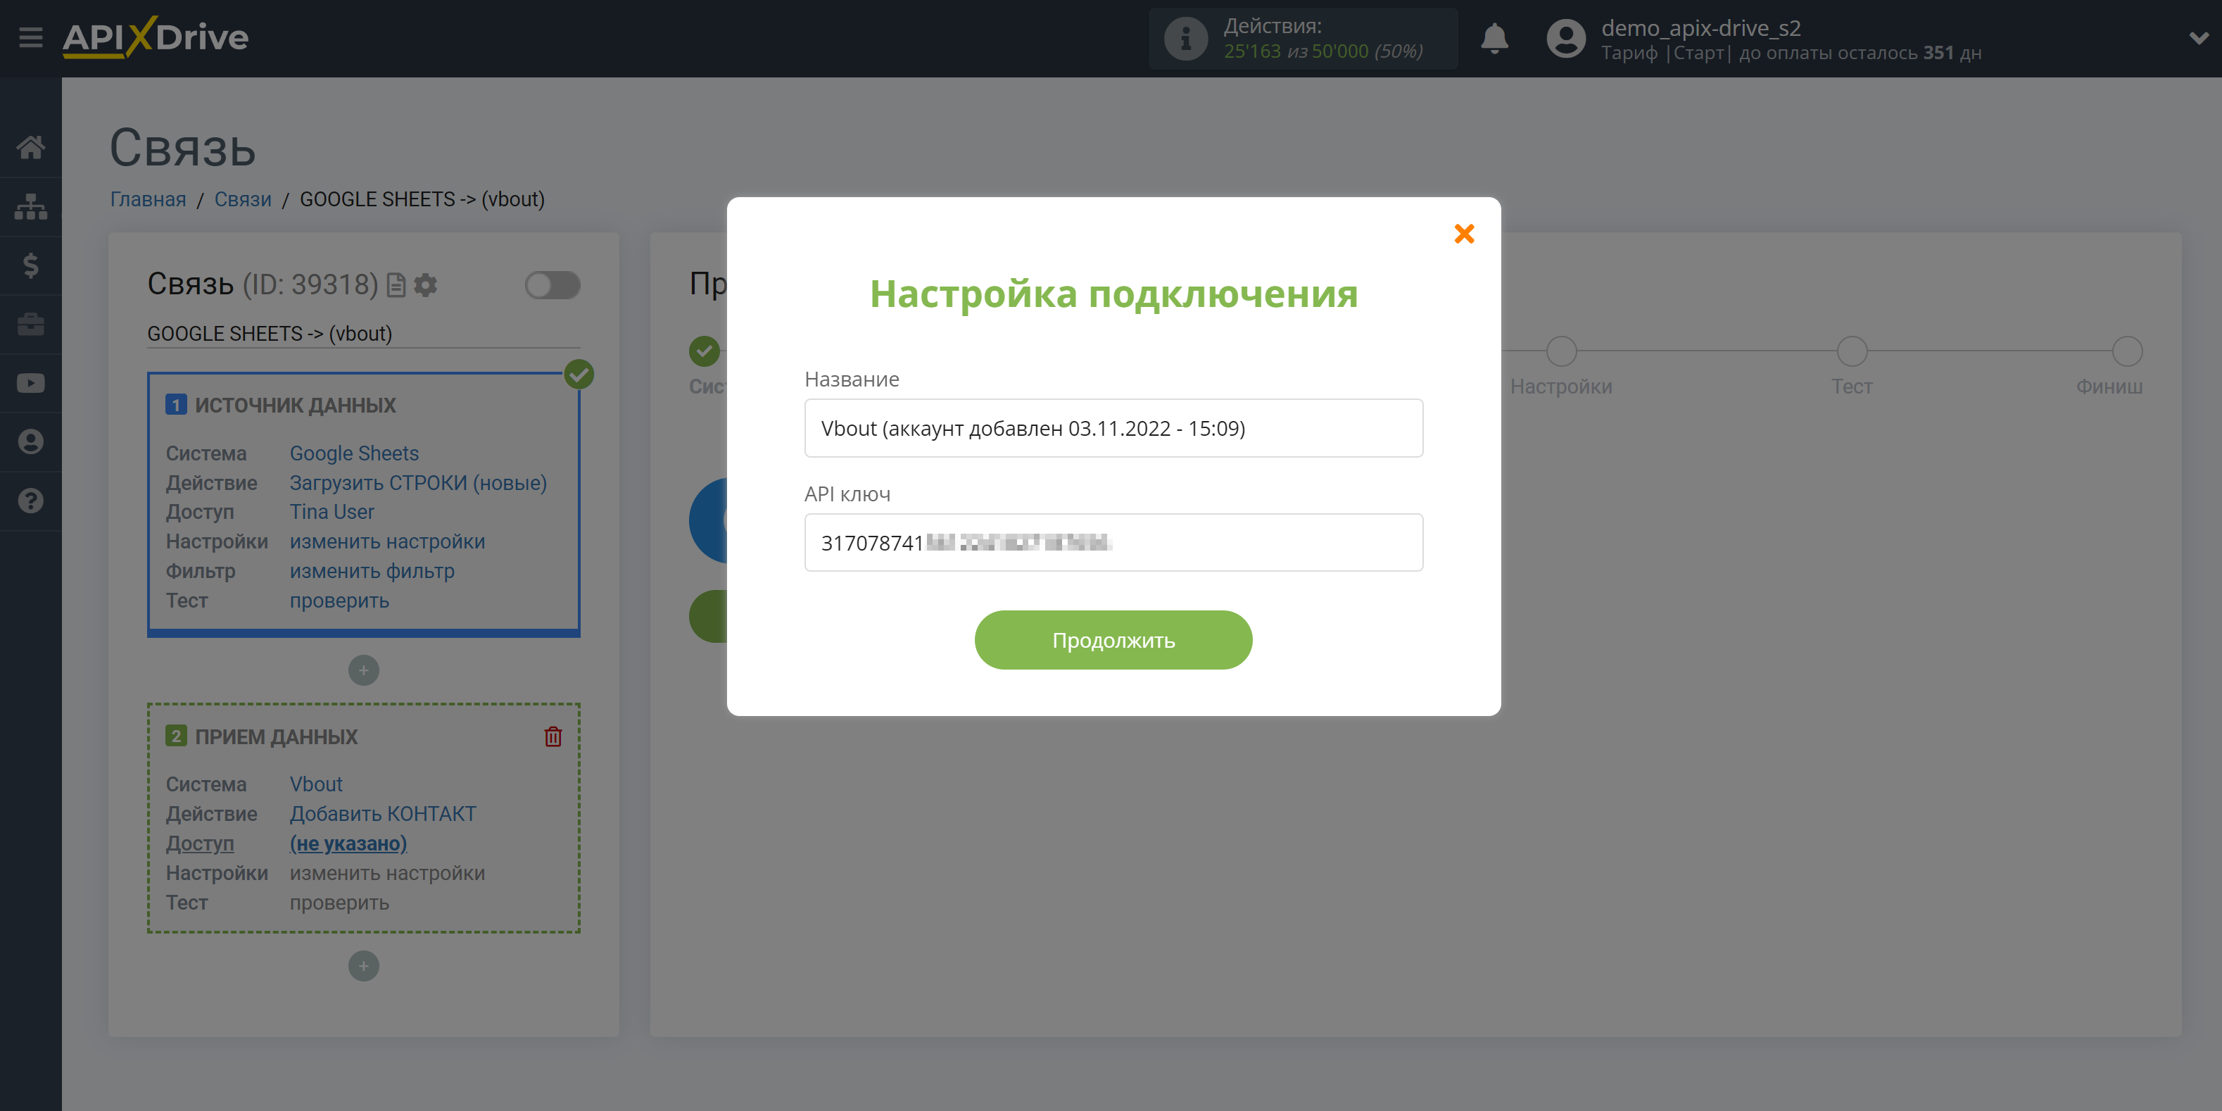The image size is (2222, 1111).
Task: Open Загрузить СТРОКИ (новые) action link
Action: 417,482
